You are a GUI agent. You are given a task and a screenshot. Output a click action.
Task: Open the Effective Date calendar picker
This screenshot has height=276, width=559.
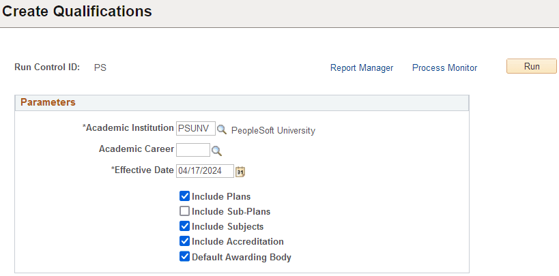pos(240,171)
